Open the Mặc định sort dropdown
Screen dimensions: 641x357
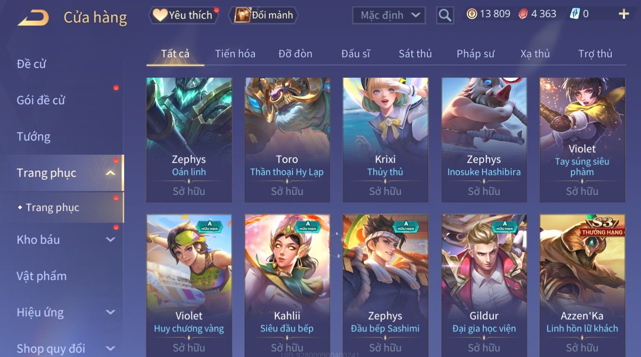pyautogui.click(x=389, y=15)
